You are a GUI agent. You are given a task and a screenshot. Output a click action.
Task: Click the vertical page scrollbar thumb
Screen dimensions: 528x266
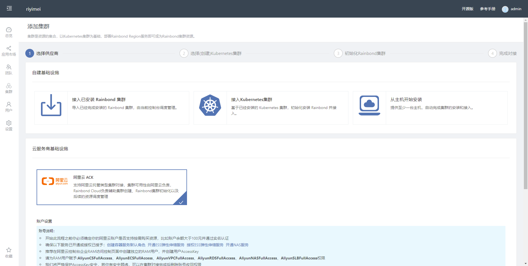coord(526,106)
